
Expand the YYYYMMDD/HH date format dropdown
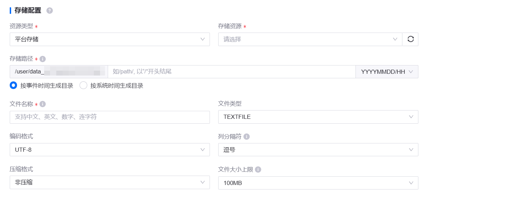click(387, 72)
